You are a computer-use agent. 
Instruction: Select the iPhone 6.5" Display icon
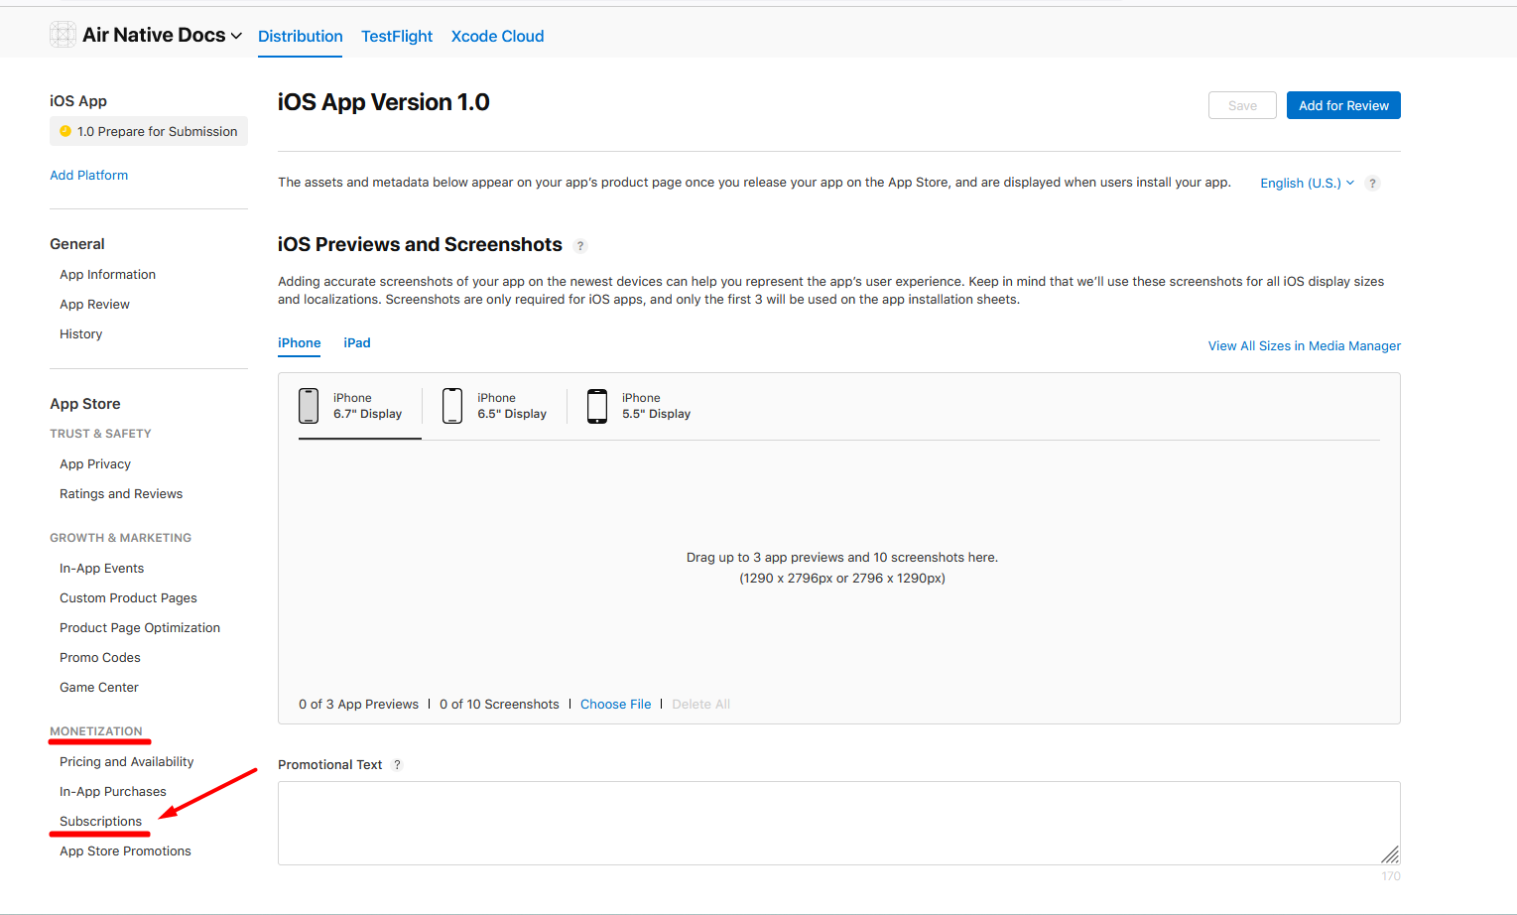point(452,406)
